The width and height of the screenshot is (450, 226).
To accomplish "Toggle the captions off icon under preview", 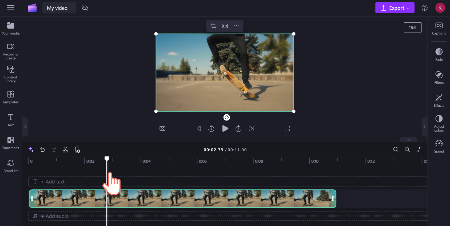I will pos(162,128).
